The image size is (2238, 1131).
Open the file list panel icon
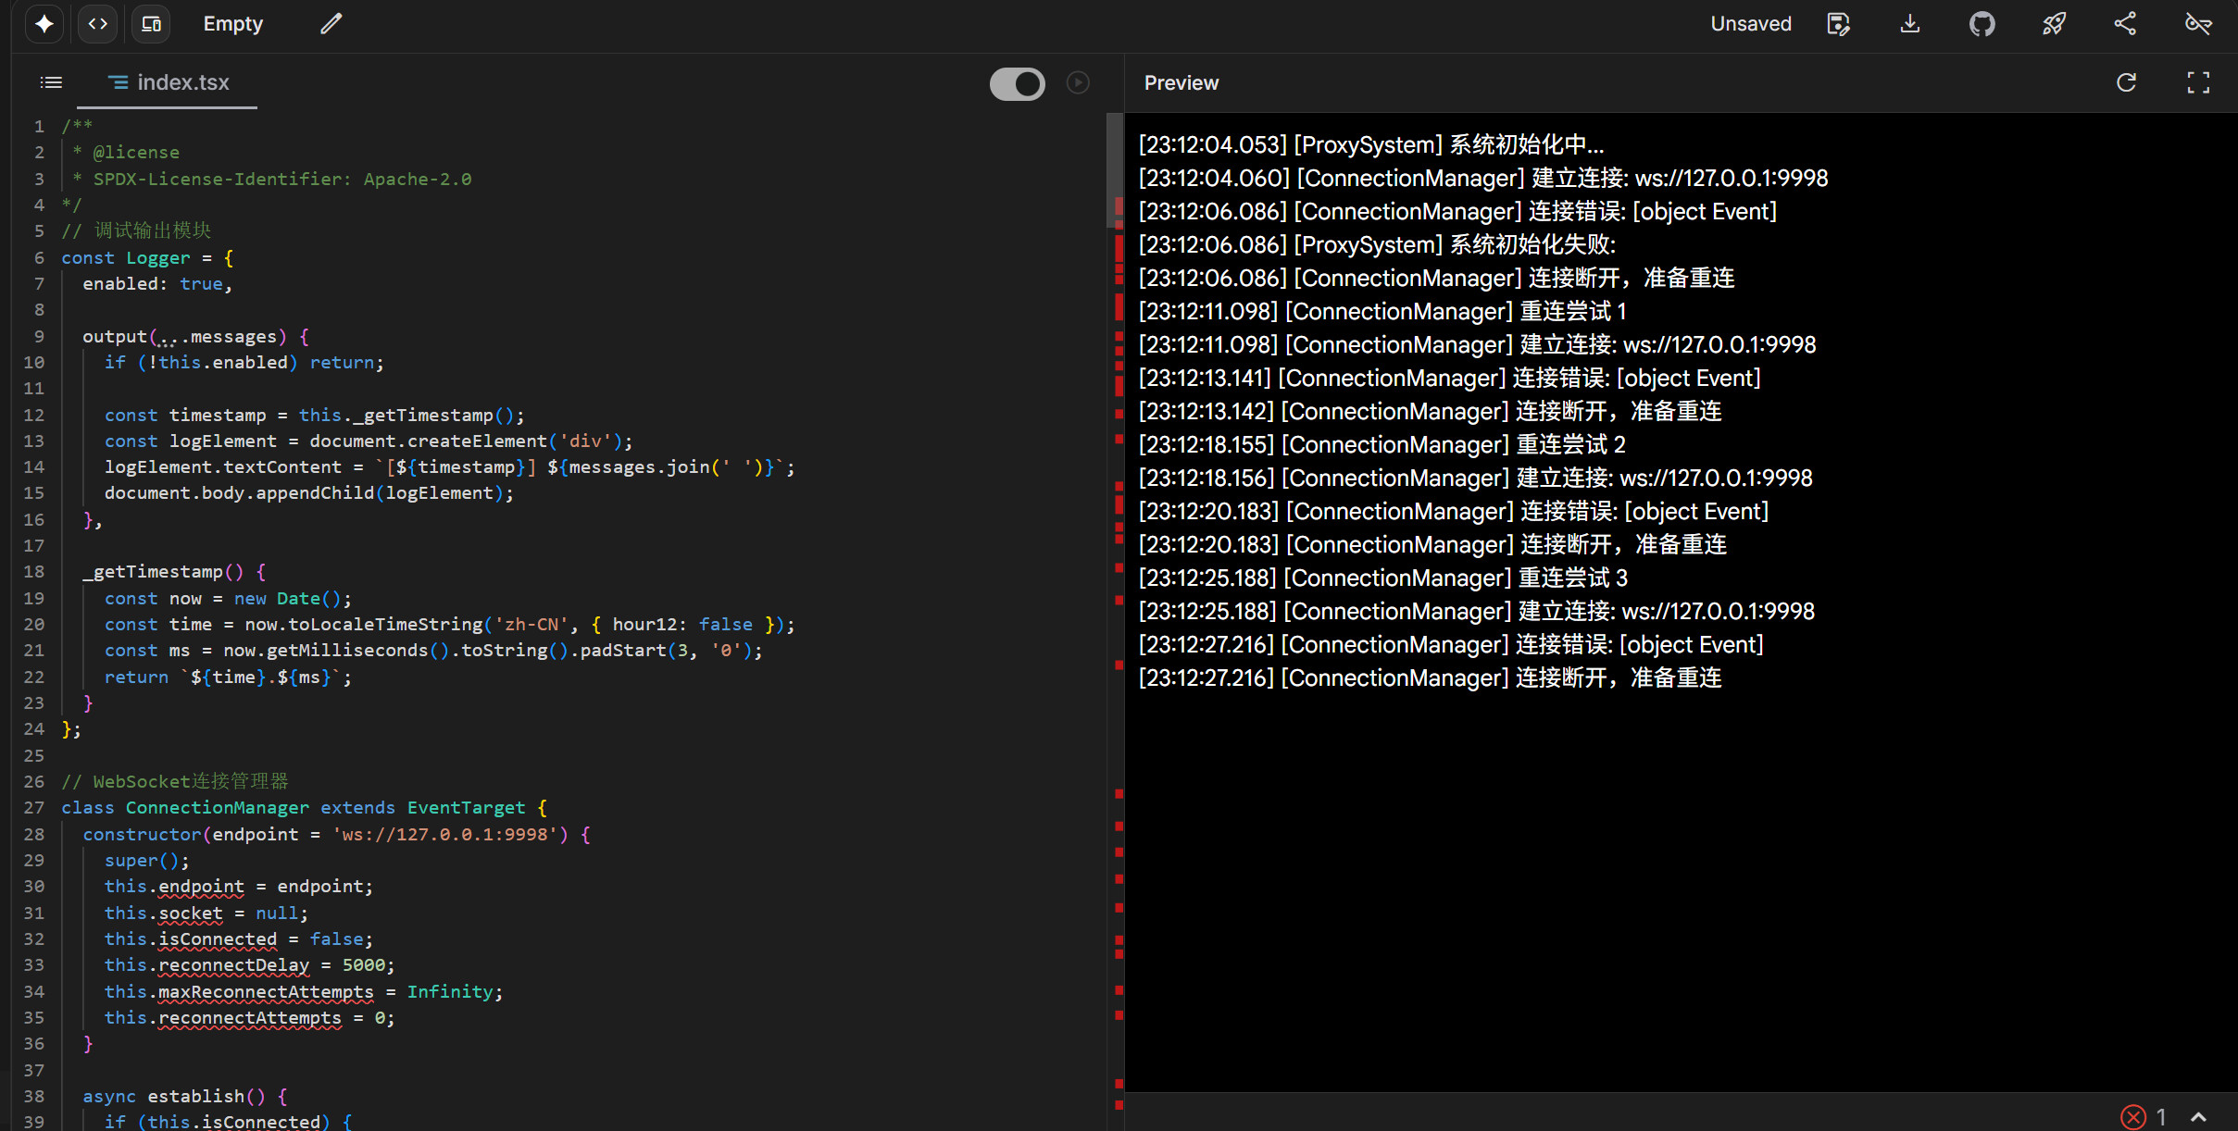(52, 83)
